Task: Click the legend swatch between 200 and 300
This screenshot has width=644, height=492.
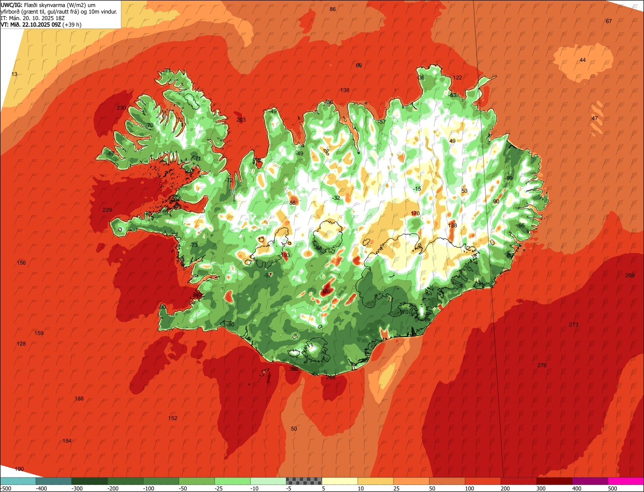Action: tap(518, 481)
